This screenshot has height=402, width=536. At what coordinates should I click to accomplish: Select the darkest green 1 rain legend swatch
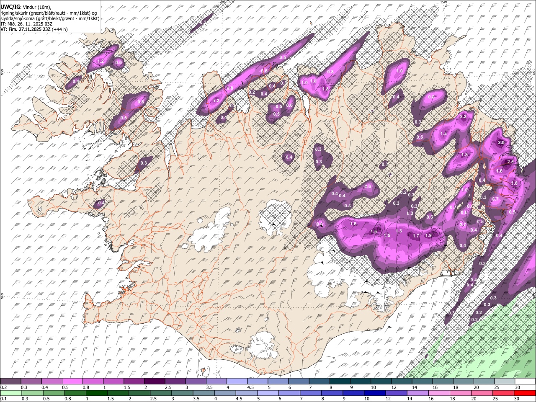[x=97, y=393]
